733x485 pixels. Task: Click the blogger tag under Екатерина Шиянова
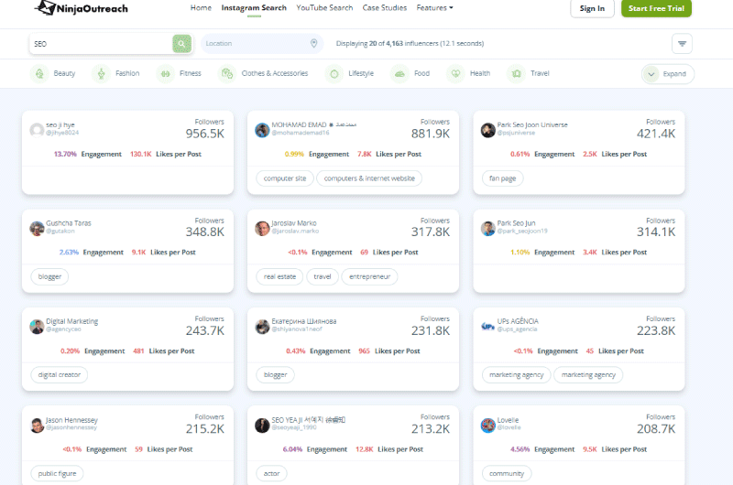click(276, 375)
